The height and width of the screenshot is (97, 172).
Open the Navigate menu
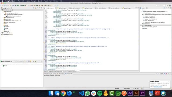pyautogui.click(x=34, y=1)
